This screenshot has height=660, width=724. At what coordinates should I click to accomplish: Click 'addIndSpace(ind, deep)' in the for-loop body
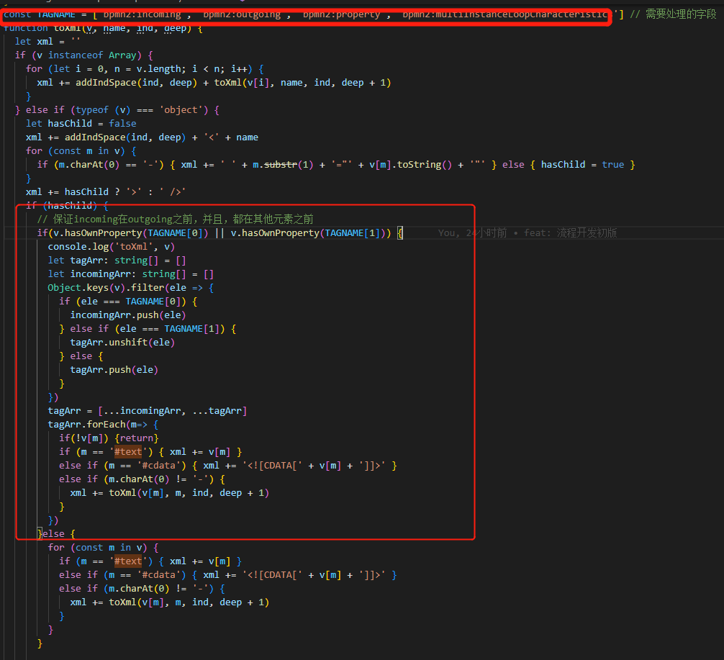tap(136, 83)
